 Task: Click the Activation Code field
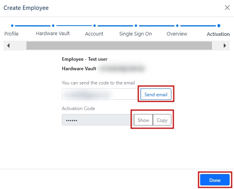click(x=98, y=120)
